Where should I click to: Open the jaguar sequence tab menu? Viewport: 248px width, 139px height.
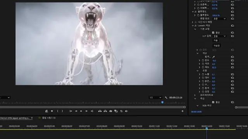click(32, 118)
